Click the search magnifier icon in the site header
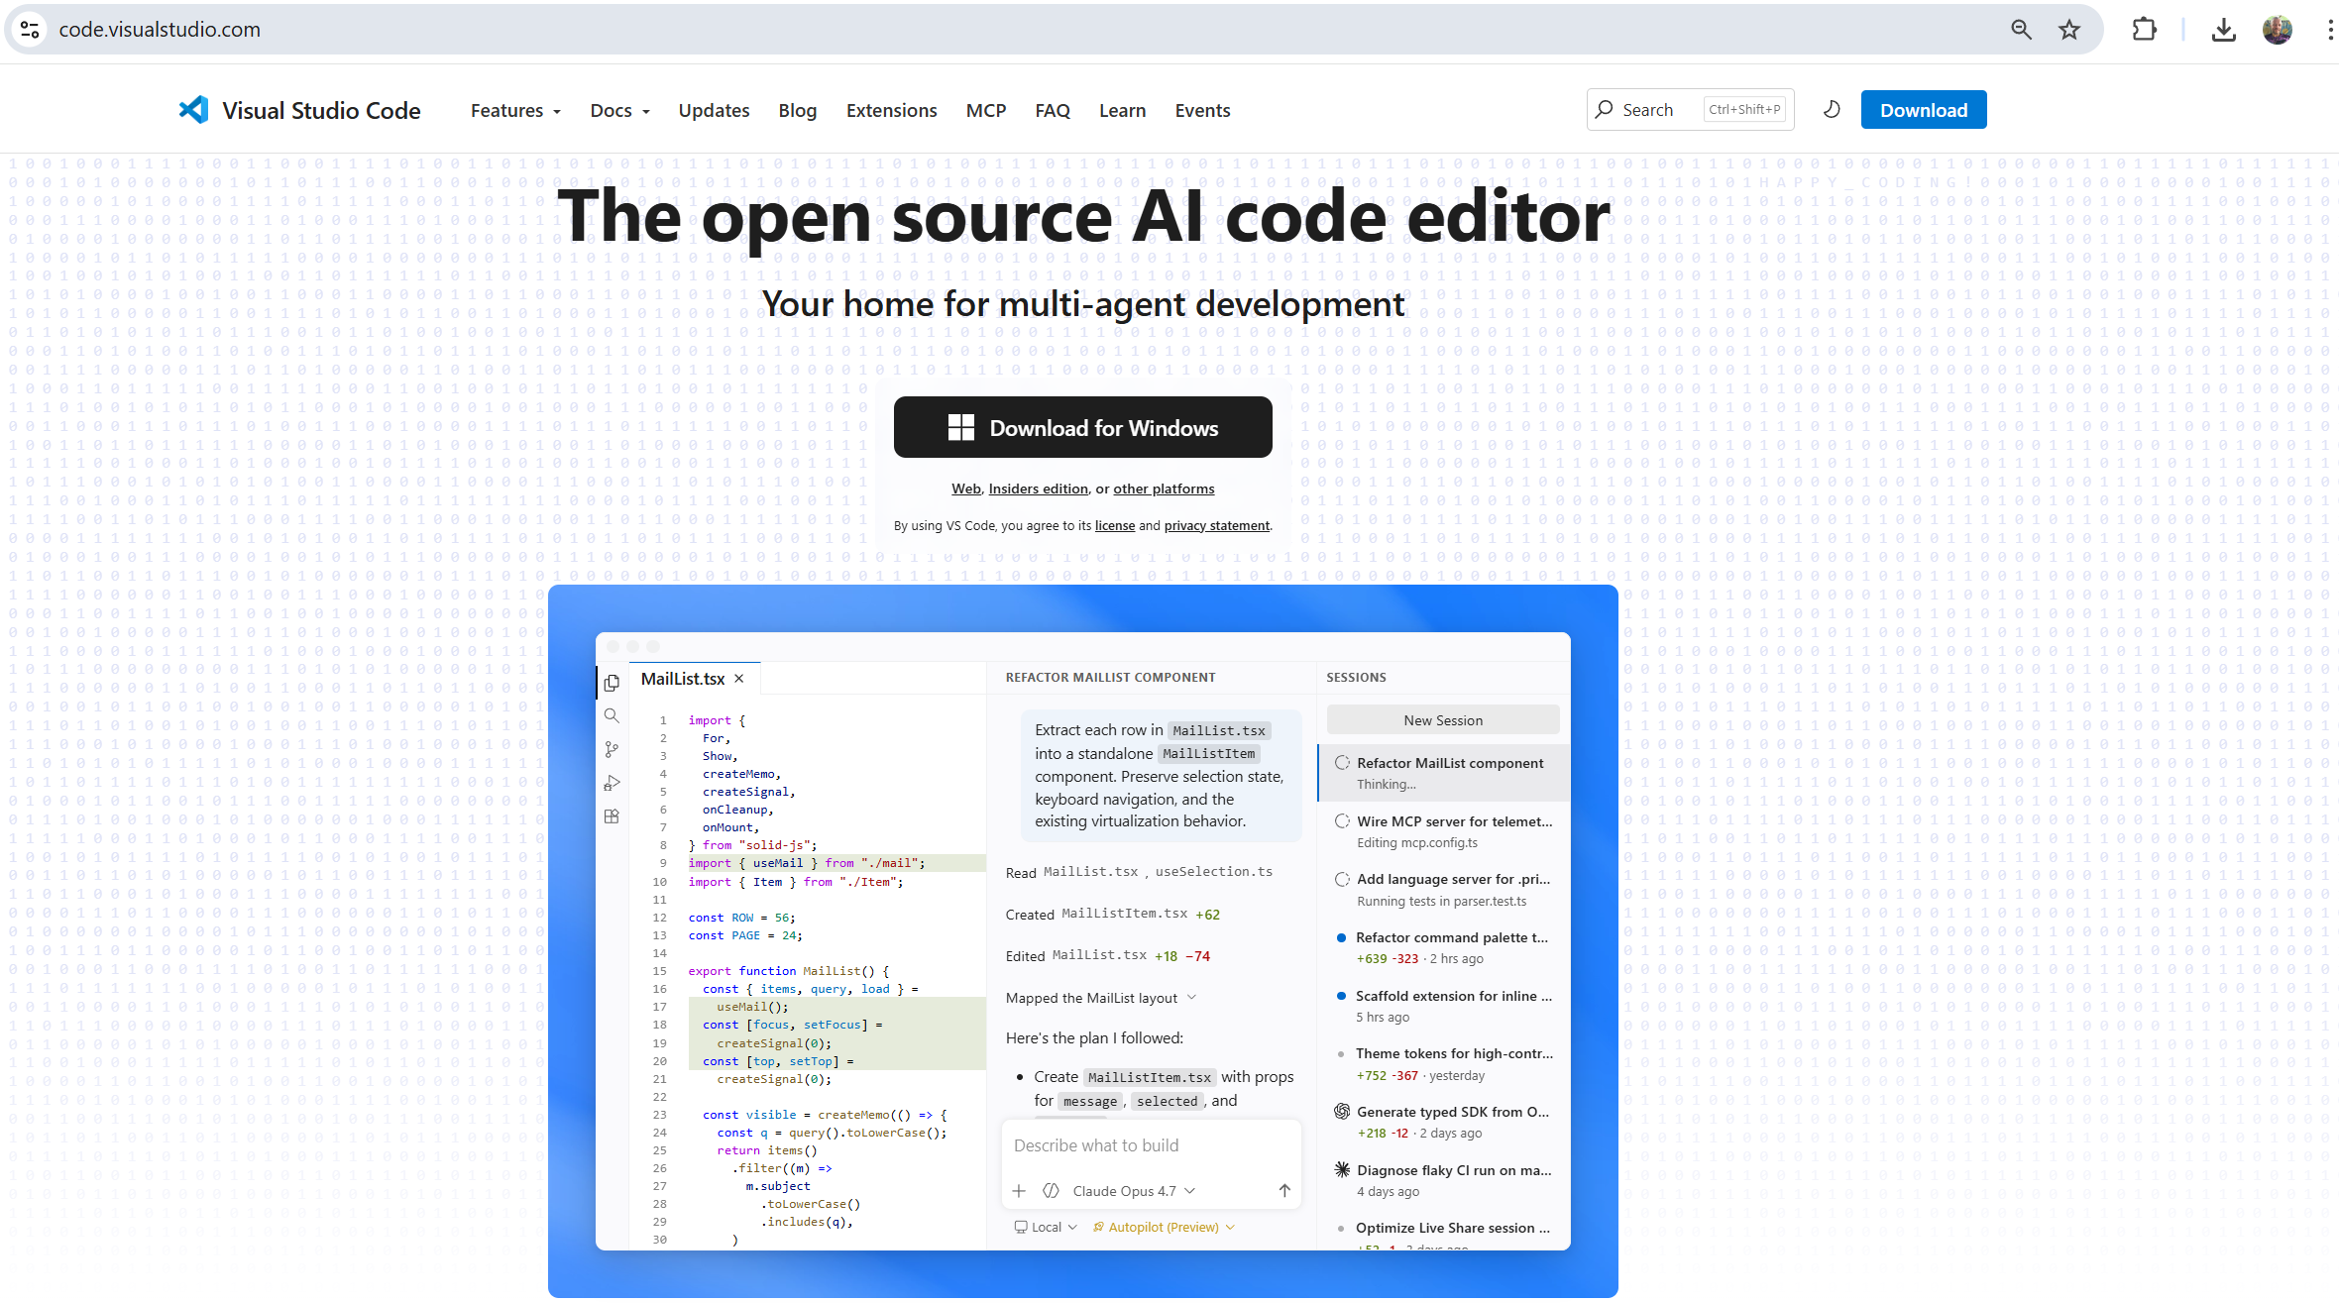The image size is (2339, 1303). pyautogui.click(x=1605, y=110)
